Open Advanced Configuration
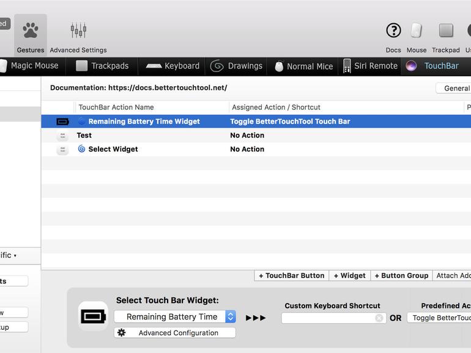This screenshot has width=471, height=353. click(175, 333)
